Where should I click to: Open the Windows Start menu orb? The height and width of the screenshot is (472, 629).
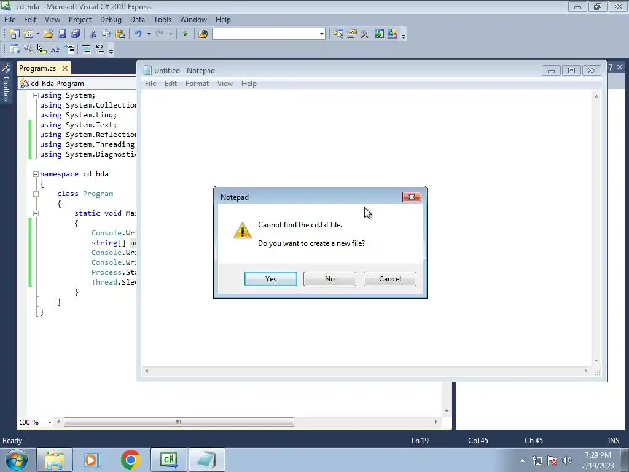tap(17, 460)
